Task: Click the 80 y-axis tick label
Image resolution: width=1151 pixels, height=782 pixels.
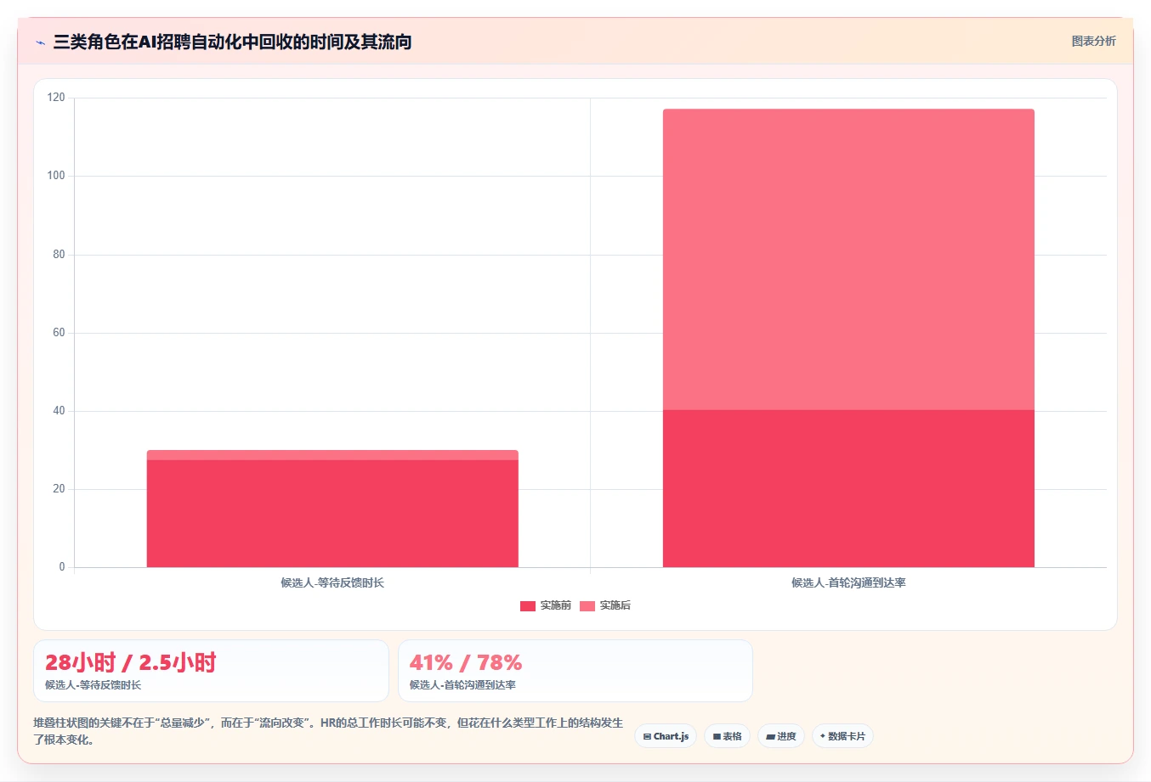Action: pos(59,254)
